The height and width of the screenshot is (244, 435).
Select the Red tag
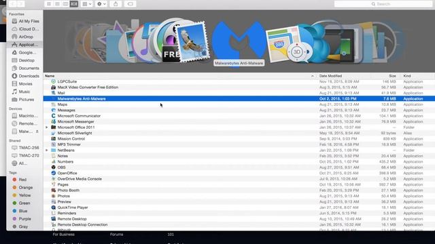click(20, 180)
